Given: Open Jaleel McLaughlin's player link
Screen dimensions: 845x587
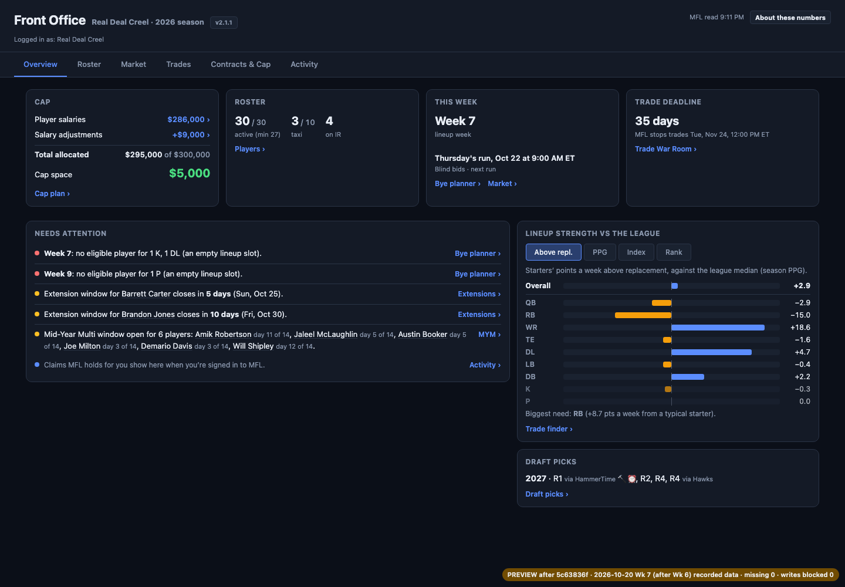Looking at the screenshot, I should coord(326,335).
